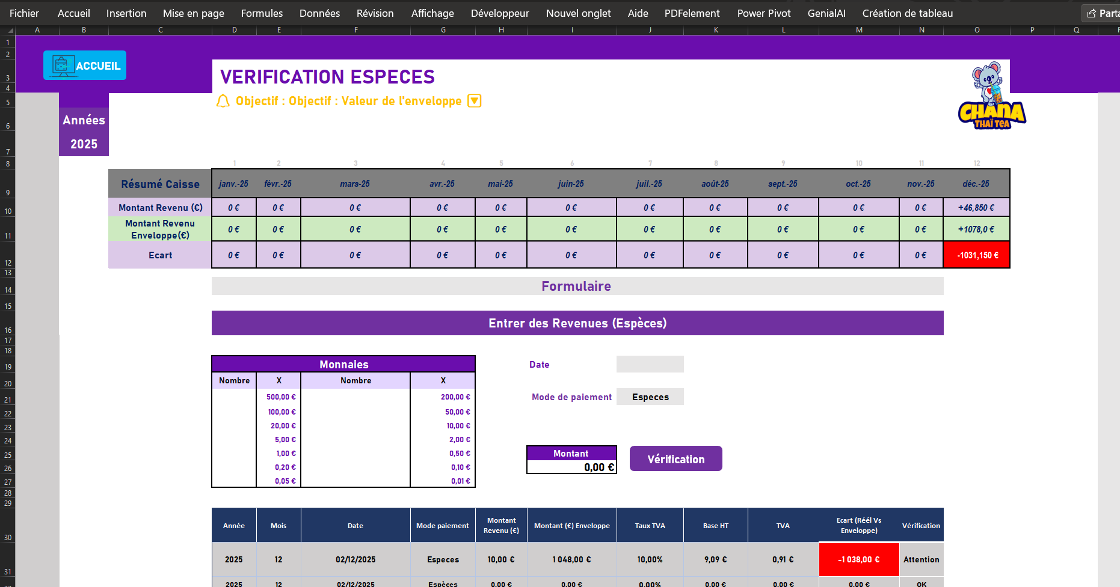This screenshot has height=587, width=1120.
Task: Select the Montant 0,00 € cell
Action: tap(571, 467)
